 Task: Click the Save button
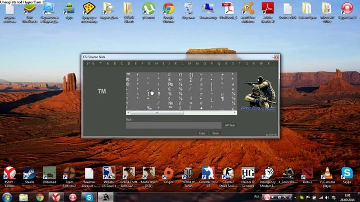click(215, 133)
